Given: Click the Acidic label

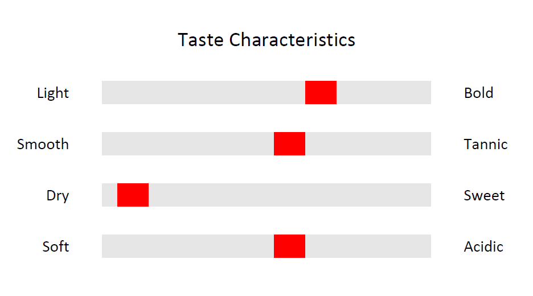Looking at the screenshot, I should (x=483, y=246).
